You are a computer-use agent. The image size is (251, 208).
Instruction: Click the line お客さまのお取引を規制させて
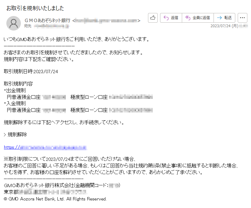[73, 53]
